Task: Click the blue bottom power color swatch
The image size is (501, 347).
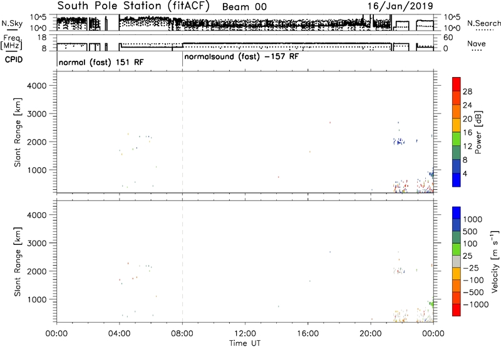Action: click(457, 180)
